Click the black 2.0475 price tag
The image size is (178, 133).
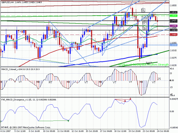(173, 21)
